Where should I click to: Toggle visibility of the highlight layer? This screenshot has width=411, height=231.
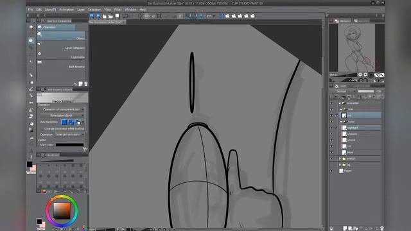(x=331, y=128)
